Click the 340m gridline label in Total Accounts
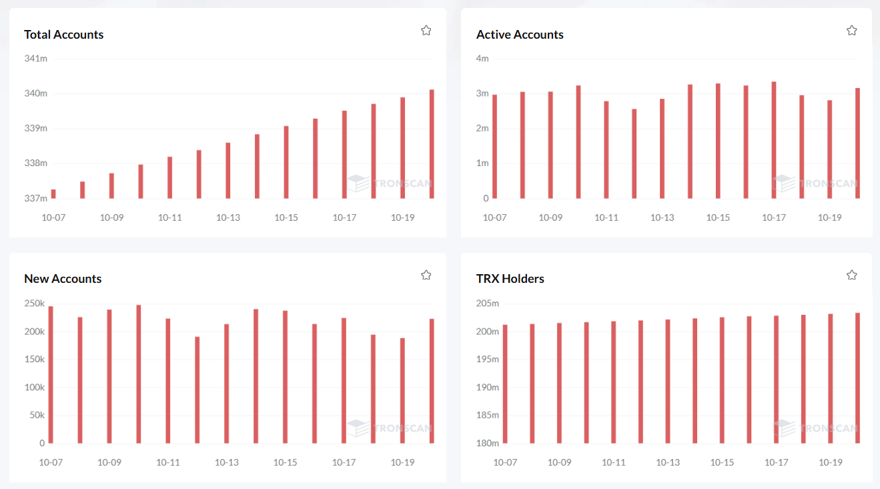880x489 pixels. pyautogui.click(x=35, y=93)
